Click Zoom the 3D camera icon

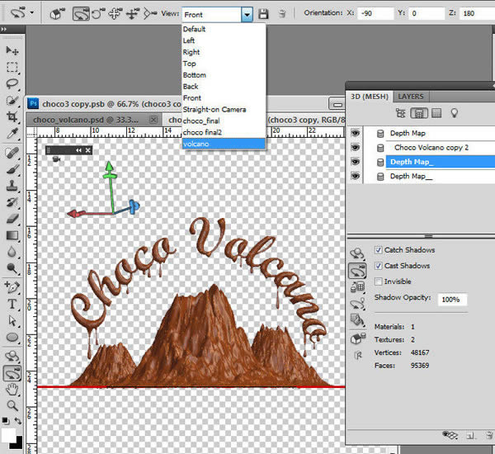pyautogui.click(x=150, y=13)
